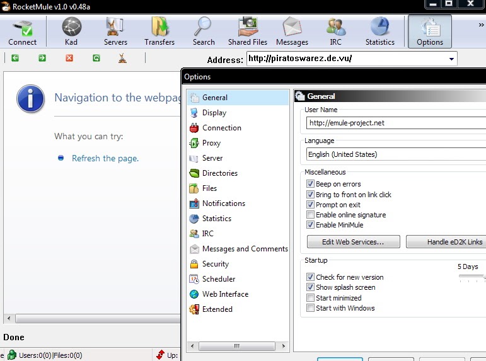Select Files options page

(238, 188)
